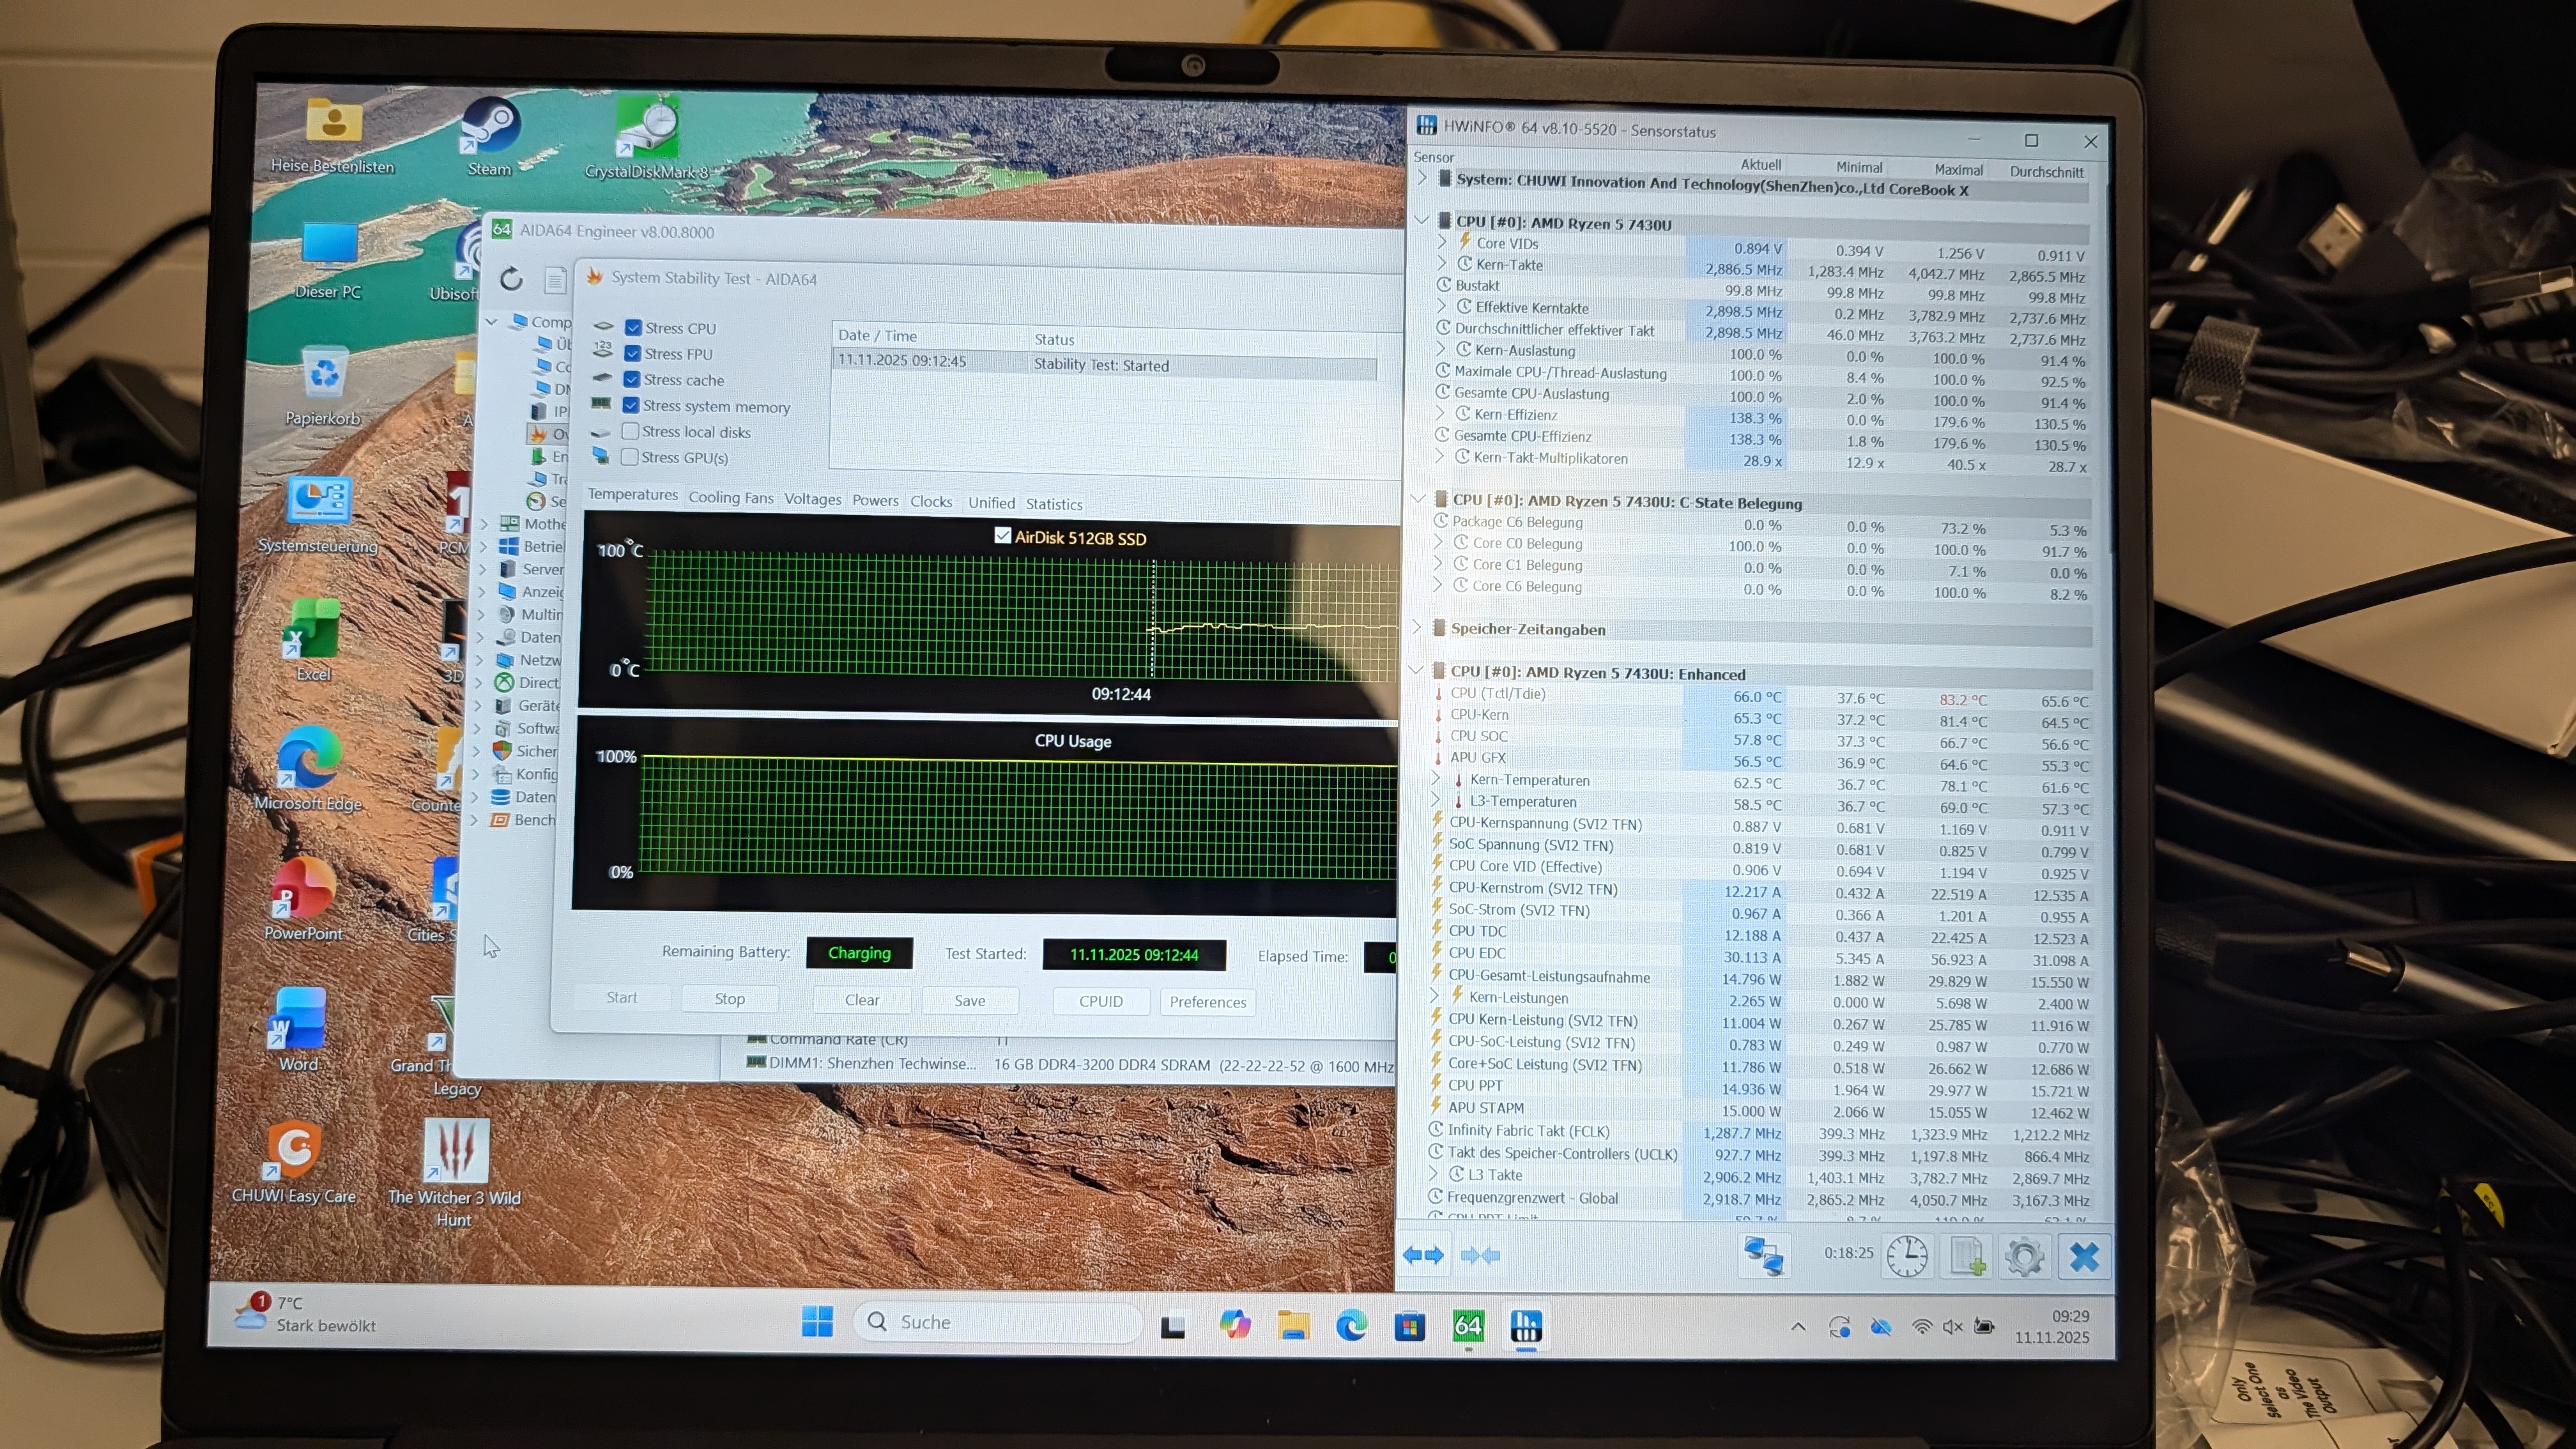Enable Stress GPU(s) checkbox
2576x1449 pixels.
point(630,457)
